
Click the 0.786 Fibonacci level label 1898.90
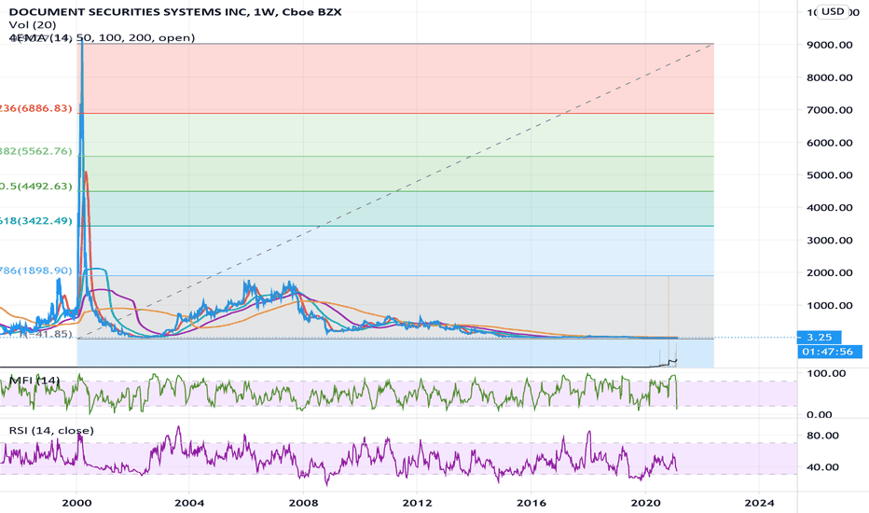tap(36, 270)
